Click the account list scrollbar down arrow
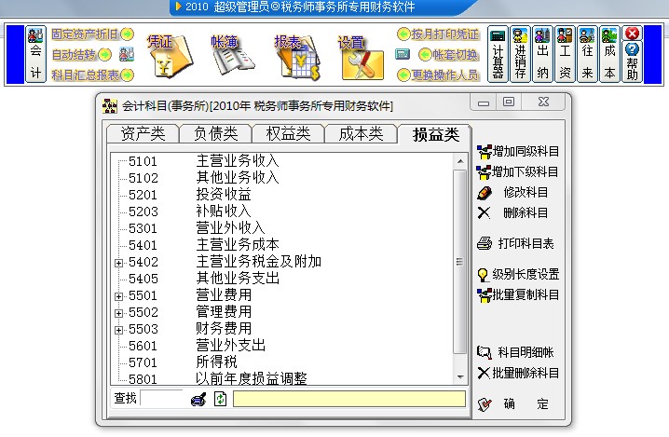This screenshot has width=669, height=437. 460,377
